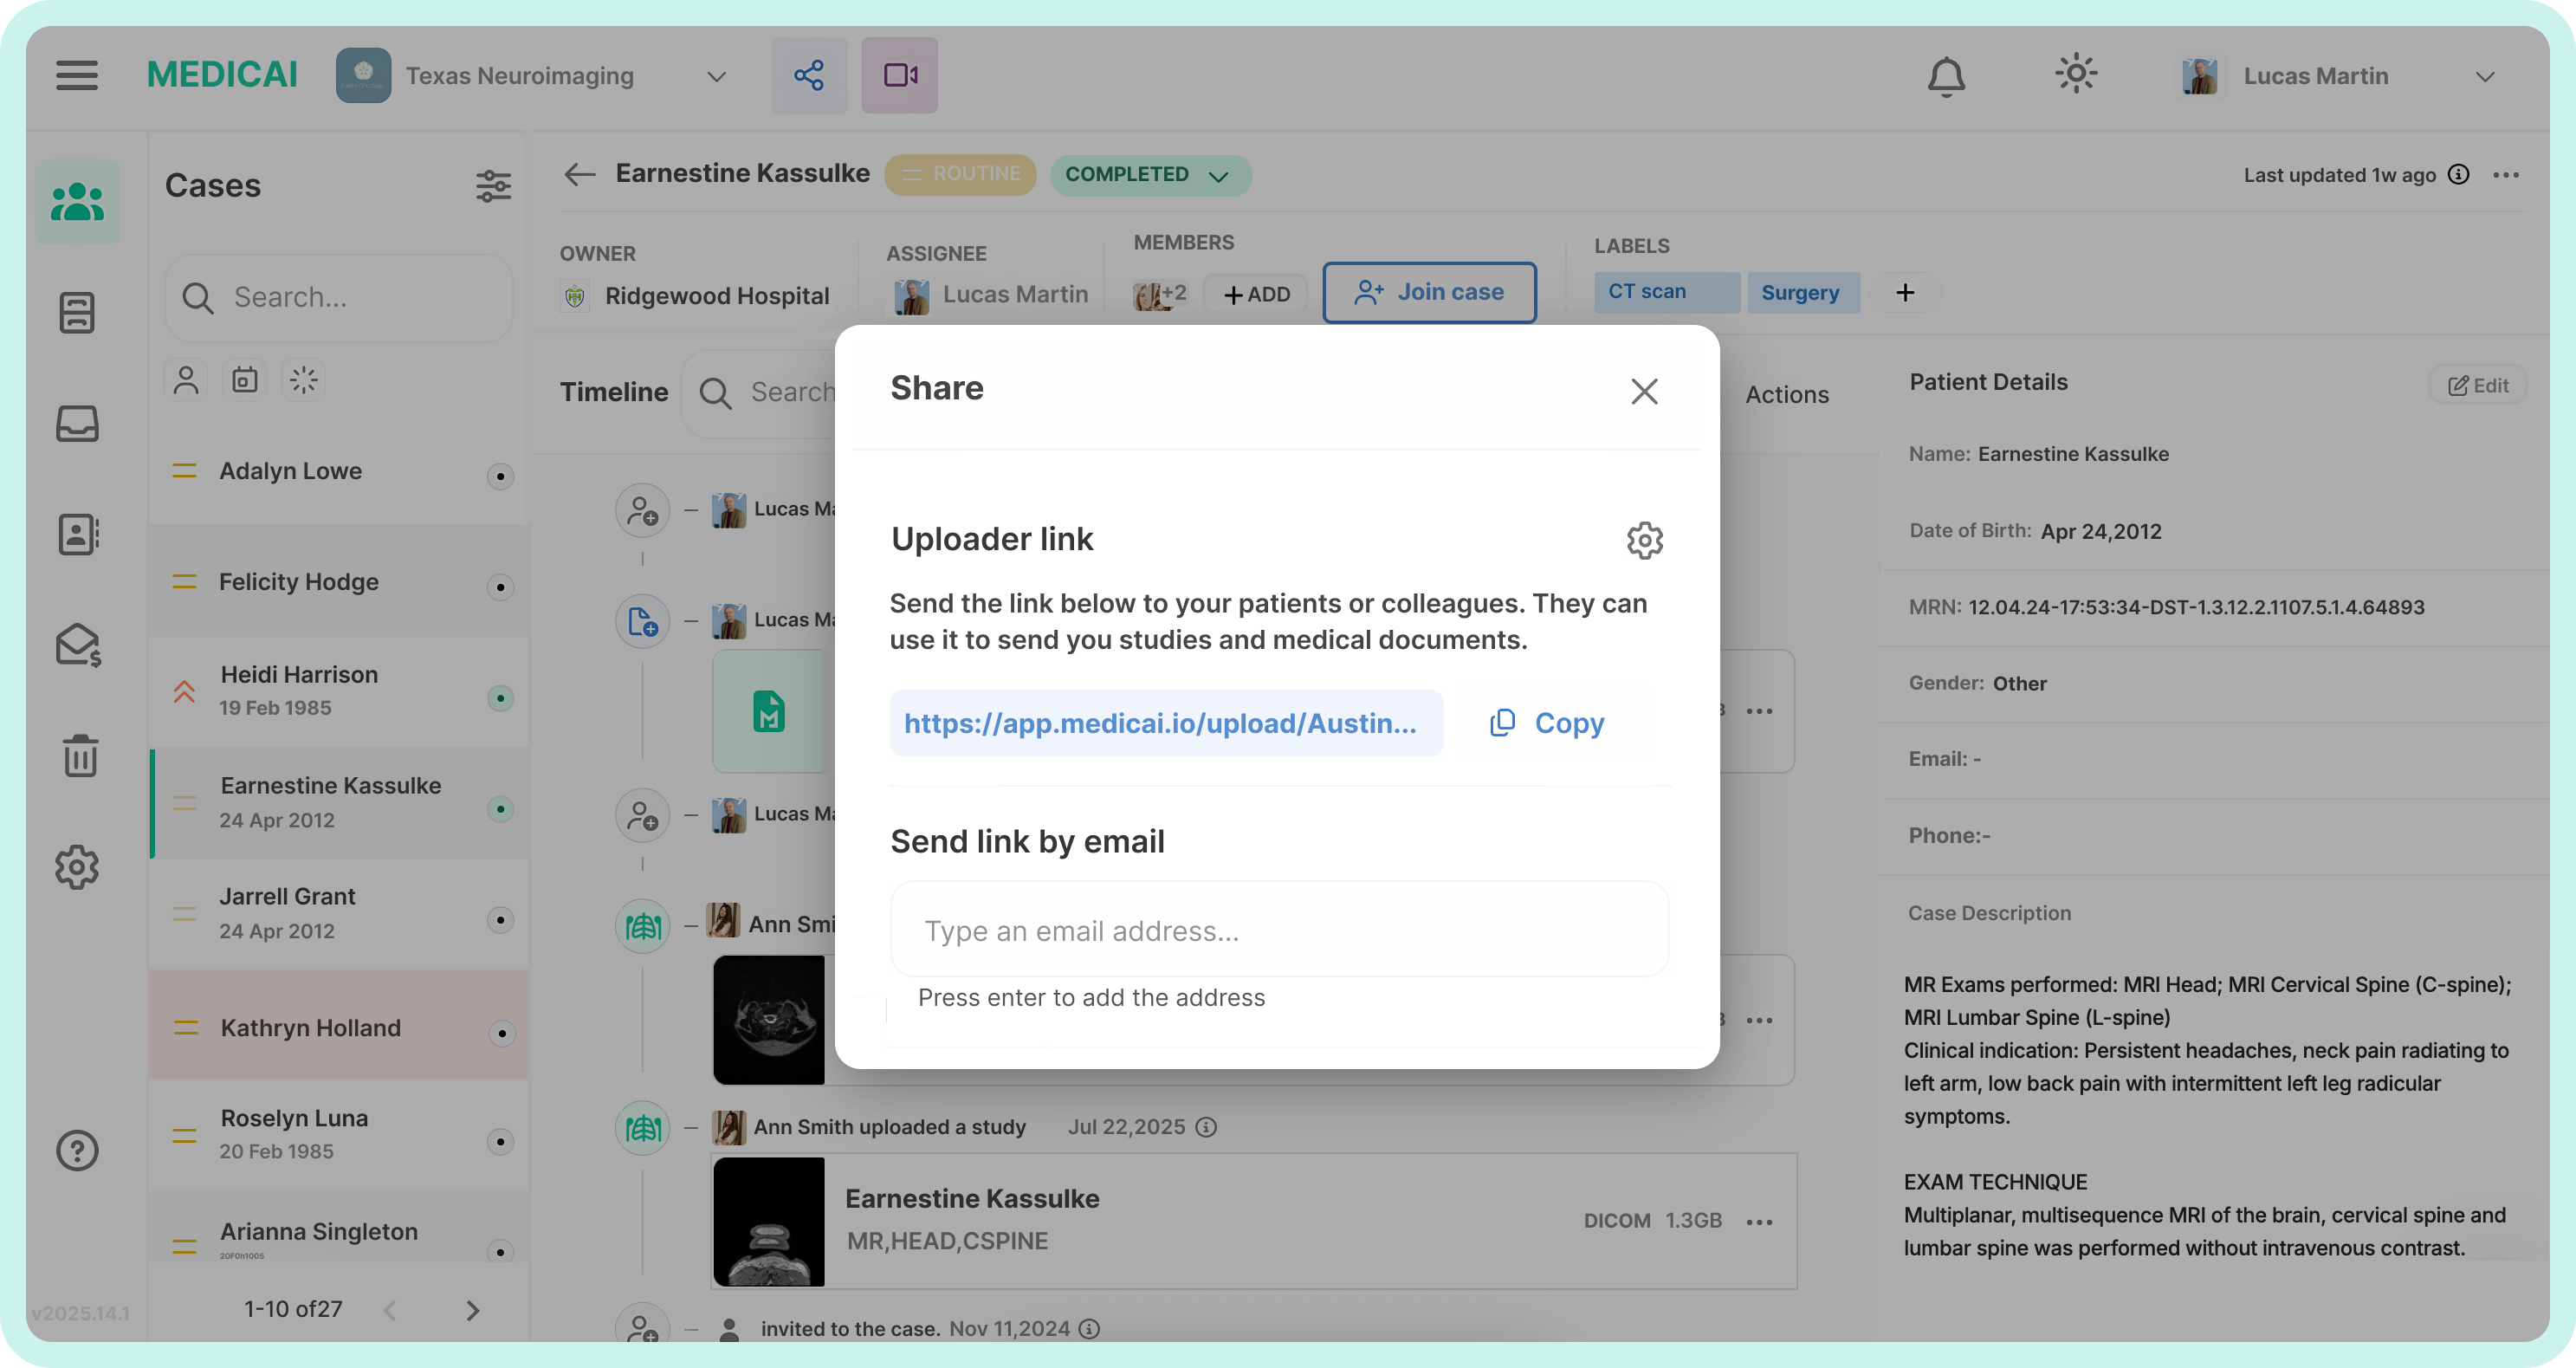This screenshot has width=2576, height=1368.
Task: Open the trash bin in sidebar
Action: click(79, 755)
